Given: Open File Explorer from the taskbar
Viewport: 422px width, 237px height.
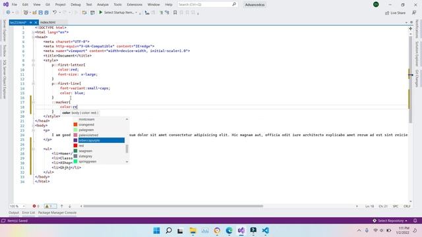Looking at the screenshot, I should (x=193, y=230).
